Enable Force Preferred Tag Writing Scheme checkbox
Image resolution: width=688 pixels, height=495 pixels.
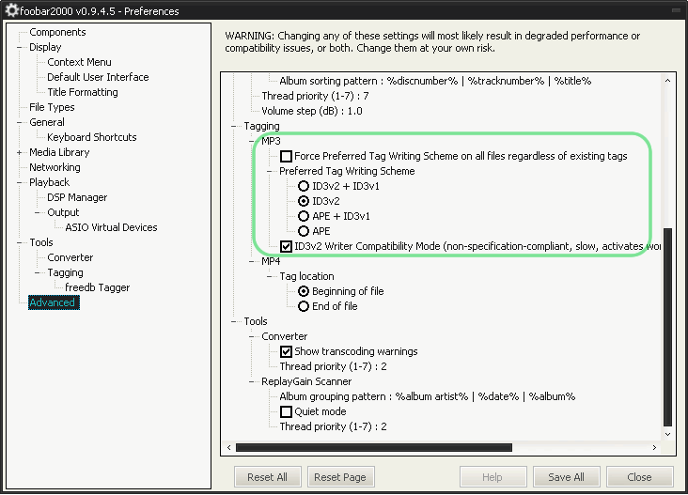(x=286, y=156)
